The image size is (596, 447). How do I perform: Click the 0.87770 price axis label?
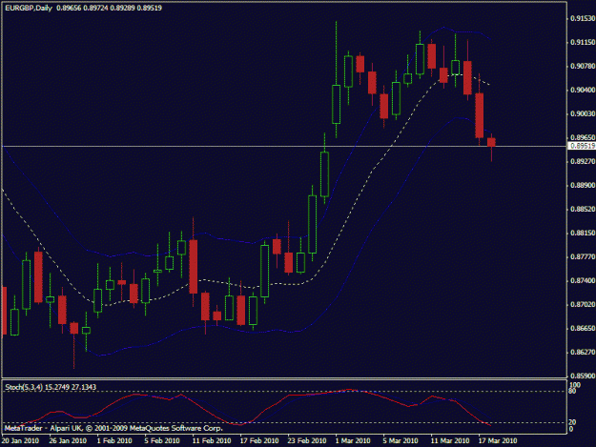click(x=583, y=257)
